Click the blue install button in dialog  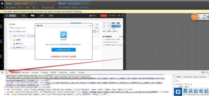point(63,50)
